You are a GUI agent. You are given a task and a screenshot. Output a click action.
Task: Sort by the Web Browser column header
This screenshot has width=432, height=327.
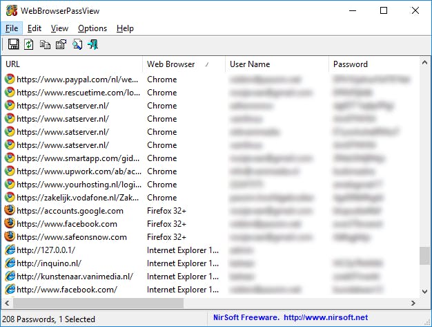(184, 64)
